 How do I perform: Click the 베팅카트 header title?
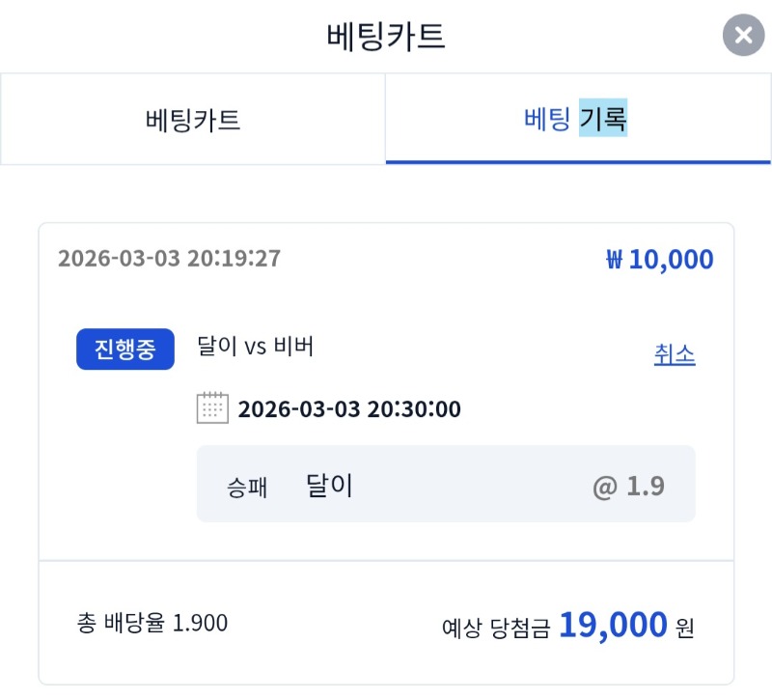[x=386, y=37]
